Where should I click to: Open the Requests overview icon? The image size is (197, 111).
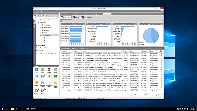click(x=49, y=70)
